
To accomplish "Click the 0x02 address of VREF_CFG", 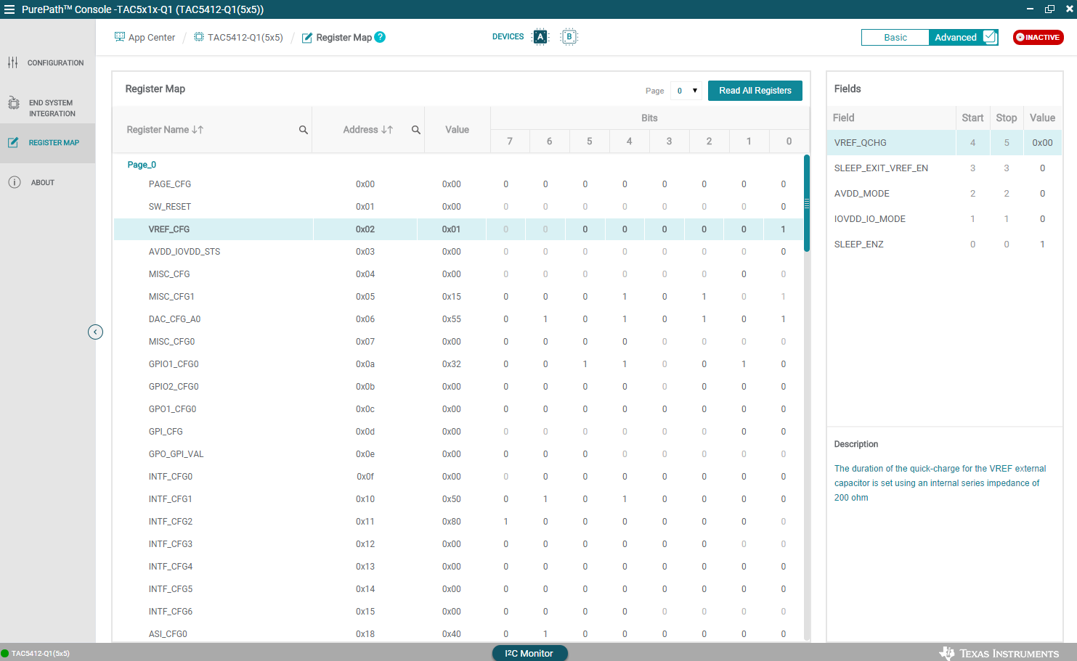I will [365, 229].
